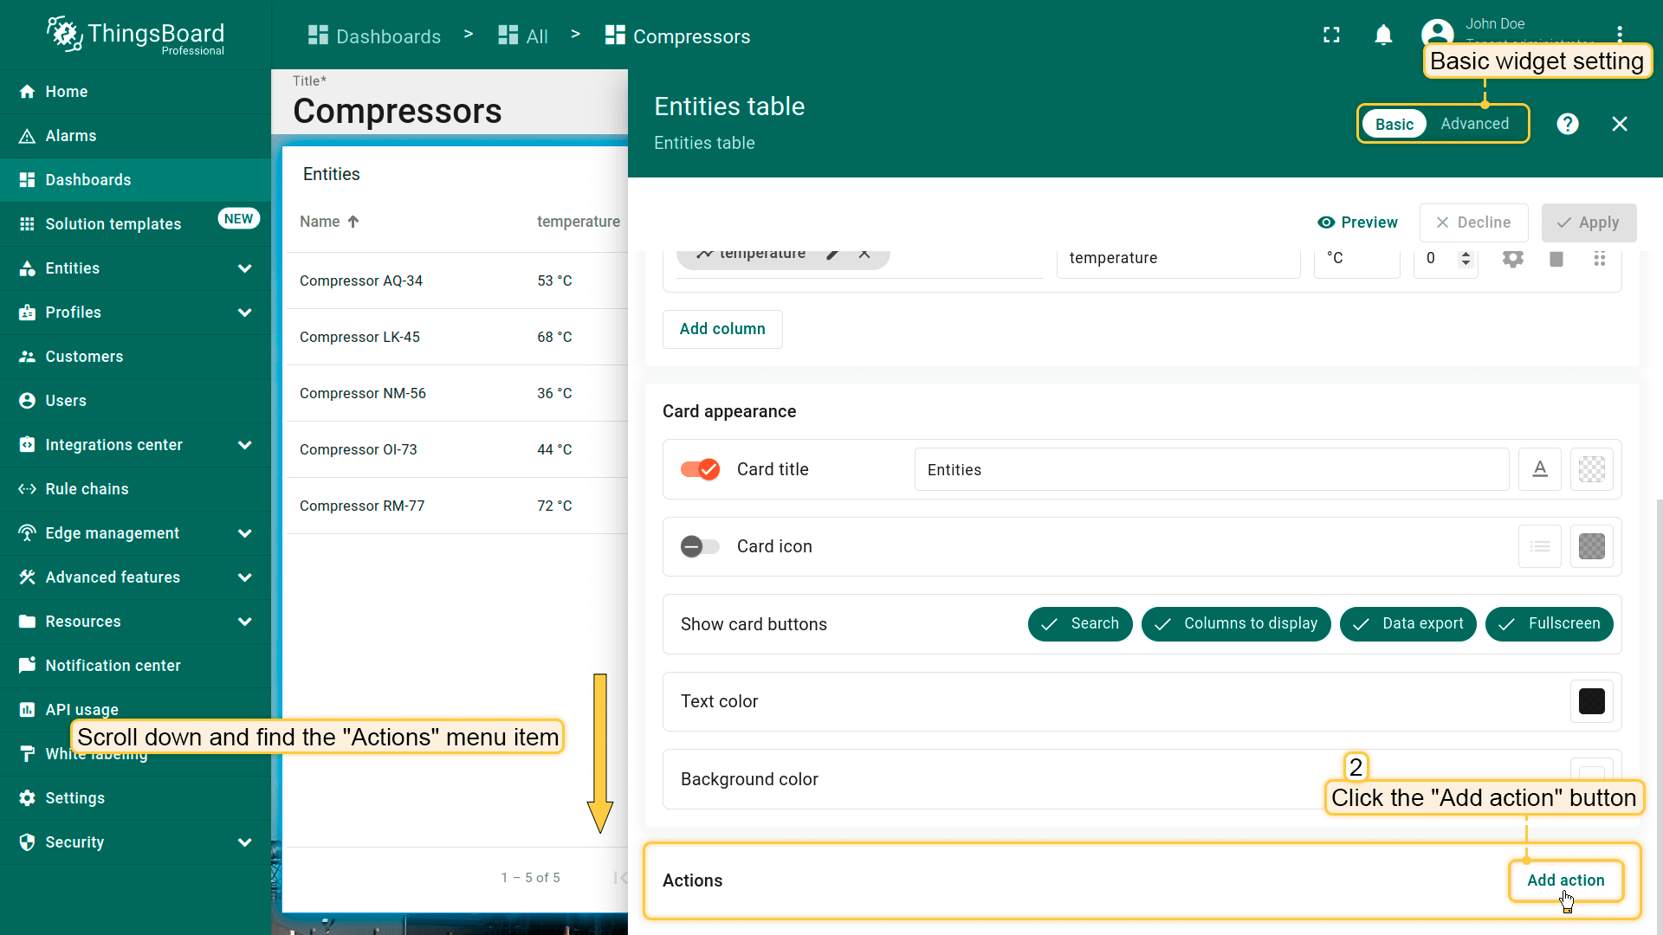Disable the Card title toggle
Image resolution: width=1663 pixels, height=935 pixels.
700,469
